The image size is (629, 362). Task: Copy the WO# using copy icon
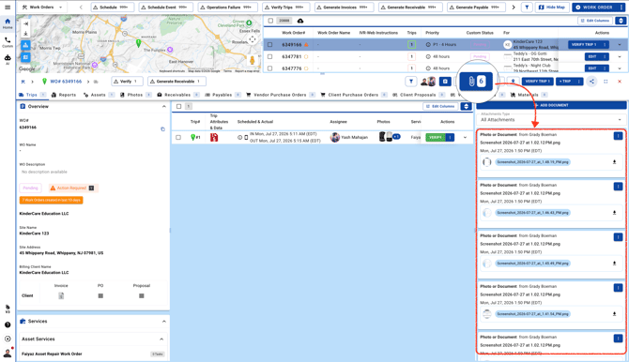point(162,129)
